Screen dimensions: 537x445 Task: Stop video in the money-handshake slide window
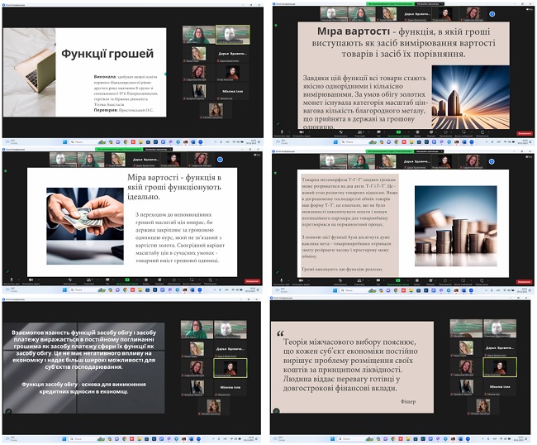[x=31, y=280]
